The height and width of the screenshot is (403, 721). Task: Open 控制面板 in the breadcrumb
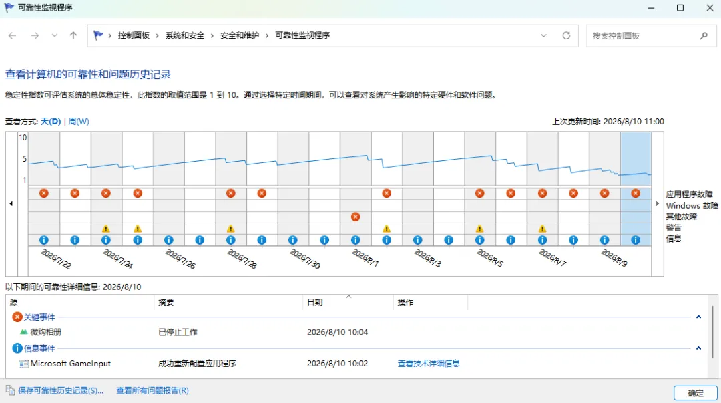coord(134,35)
